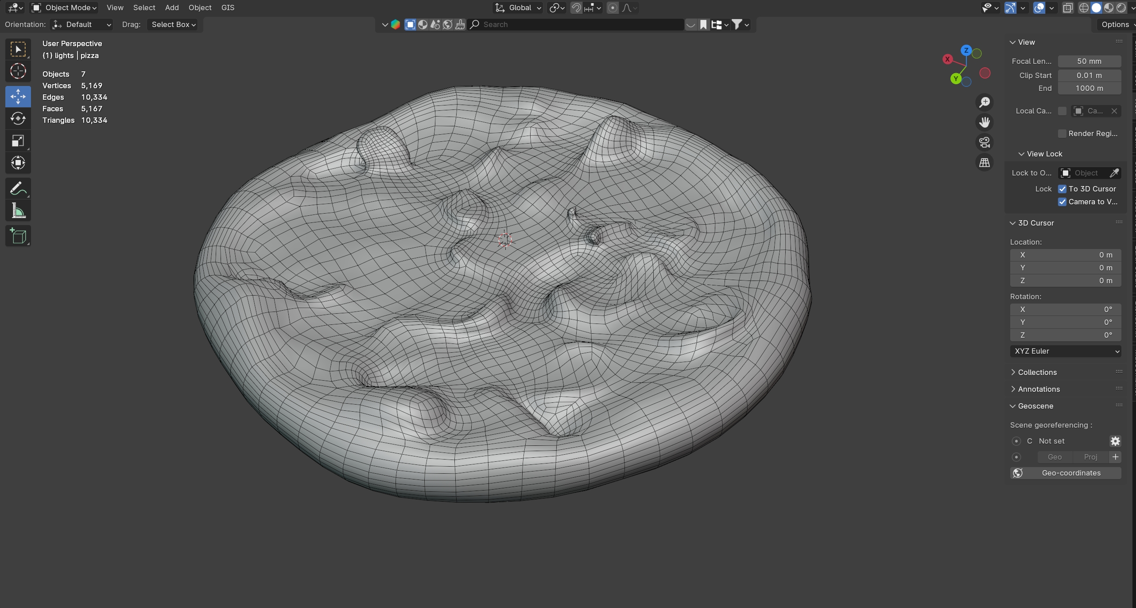Uncheck Lock To 3D Cursor
1136x608 pixels.
point(1062,189)
